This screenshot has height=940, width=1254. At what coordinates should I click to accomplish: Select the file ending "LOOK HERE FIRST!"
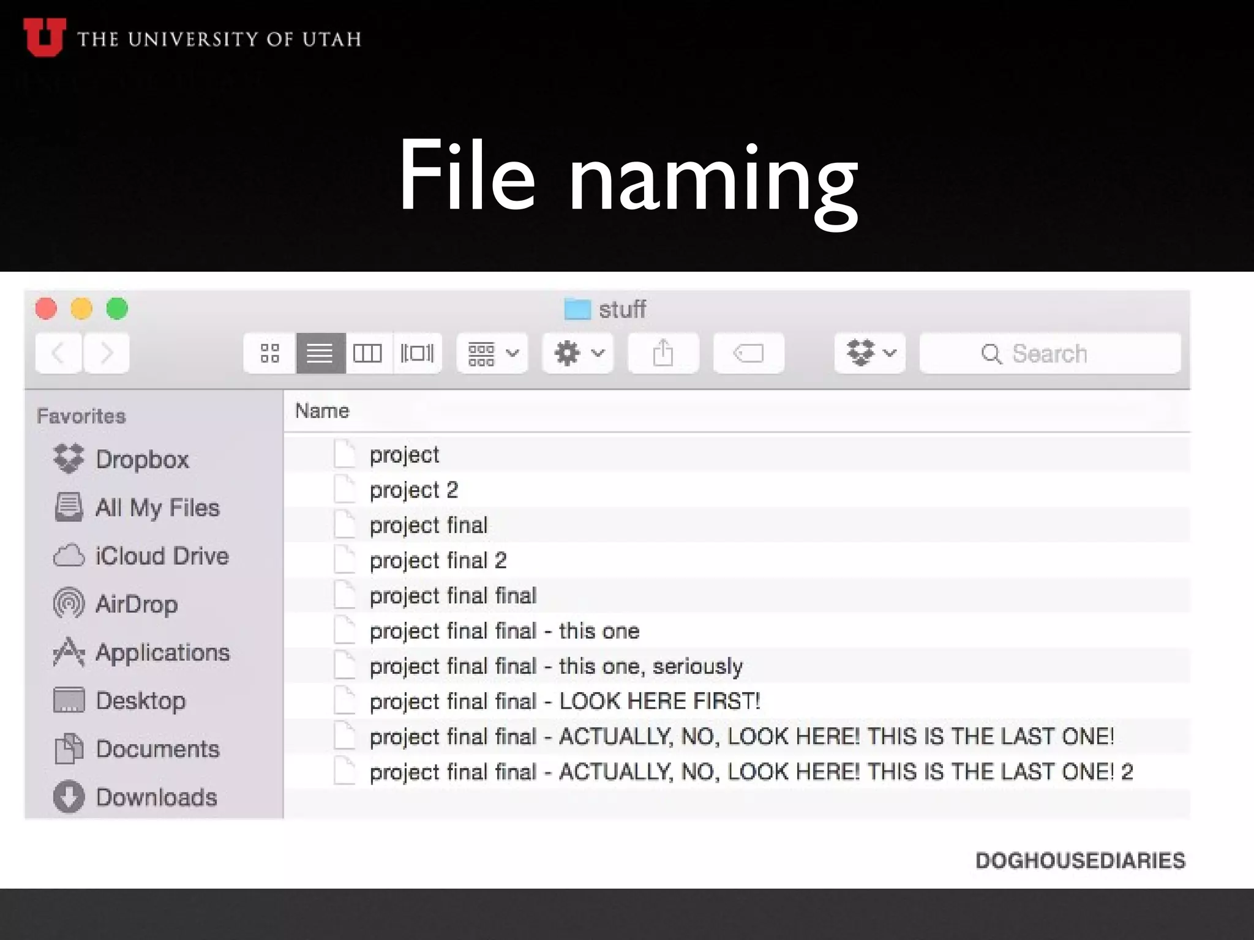(737, 701)
